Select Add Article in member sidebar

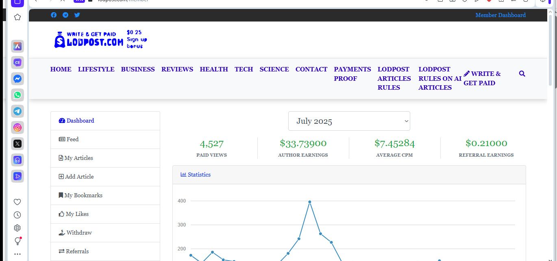pos(105,177)
